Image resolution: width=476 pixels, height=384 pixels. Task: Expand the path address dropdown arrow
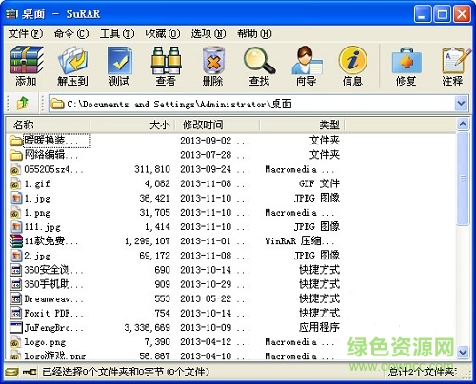point(461,103)
